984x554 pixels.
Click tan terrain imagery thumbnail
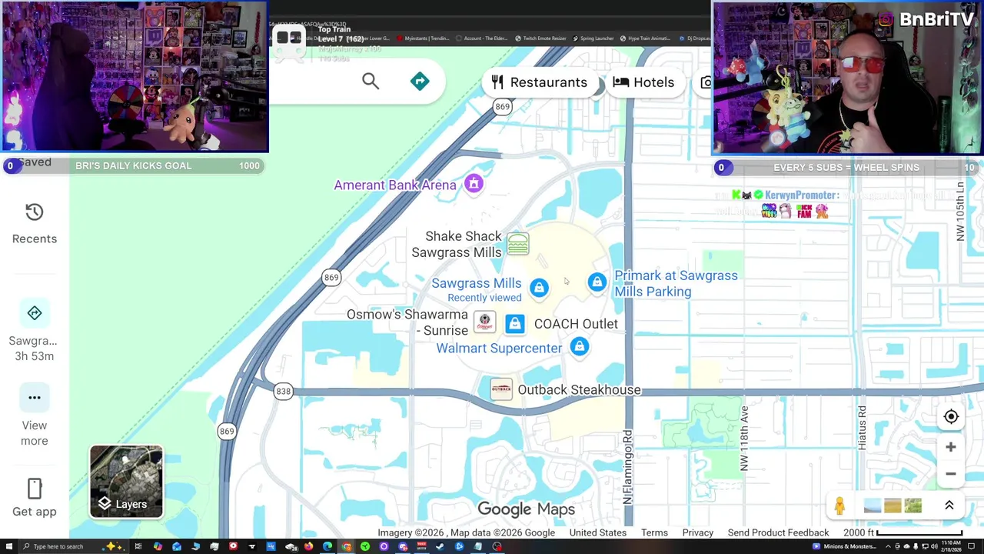click(893, 506)
